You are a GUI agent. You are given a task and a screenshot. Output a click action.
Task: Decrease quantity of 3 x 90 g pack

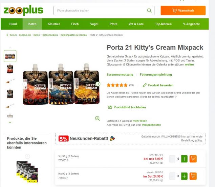coord(172,159)
